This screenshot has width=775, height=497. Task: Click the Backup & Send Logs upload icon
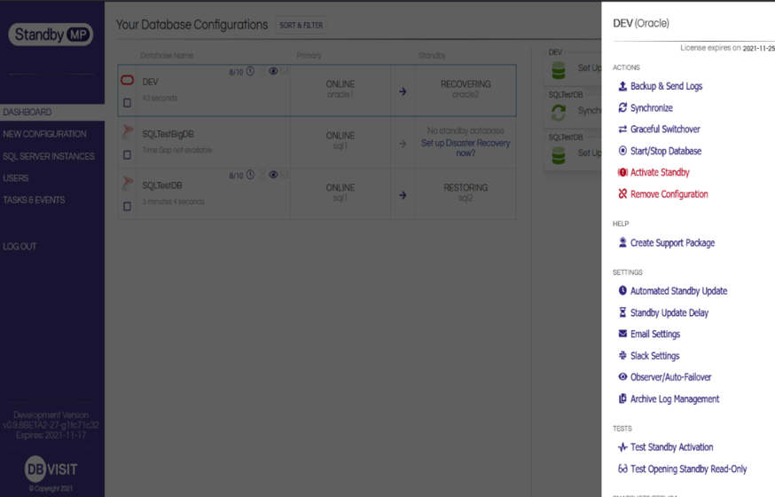pos(622,86)
